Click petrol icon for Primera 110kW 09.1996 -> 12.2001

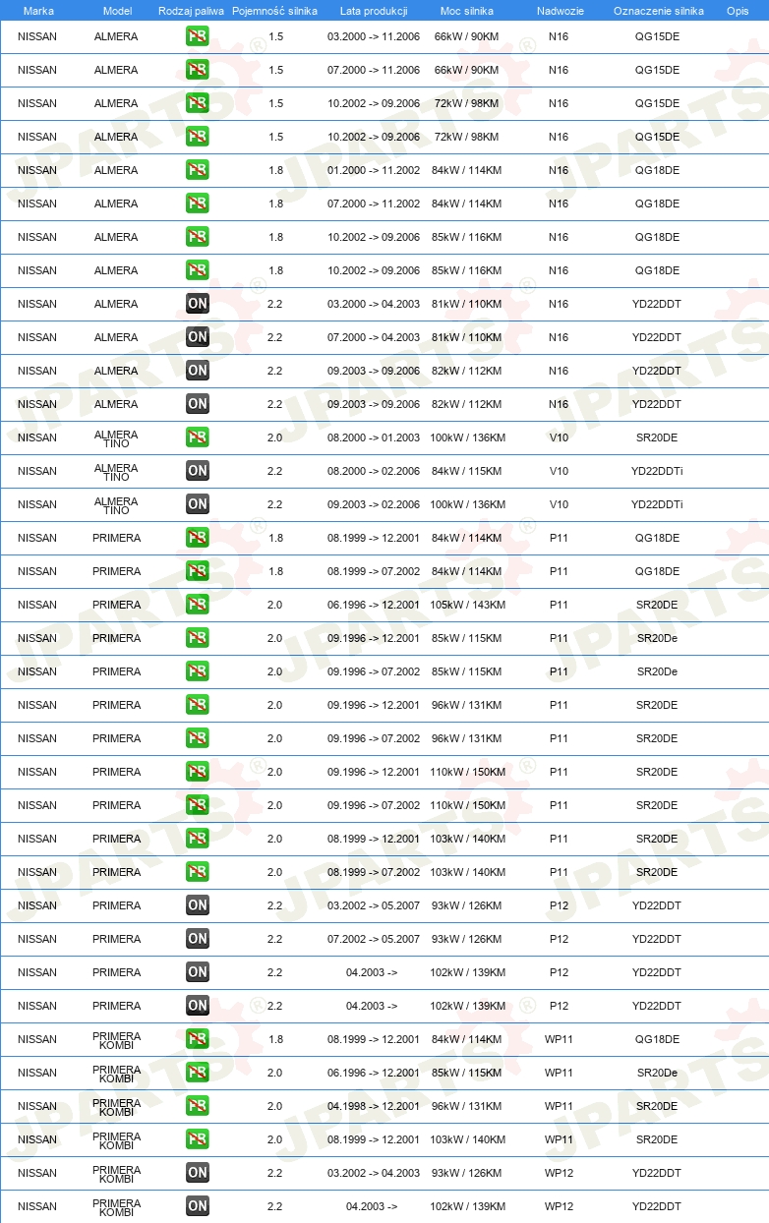(198, 772)
